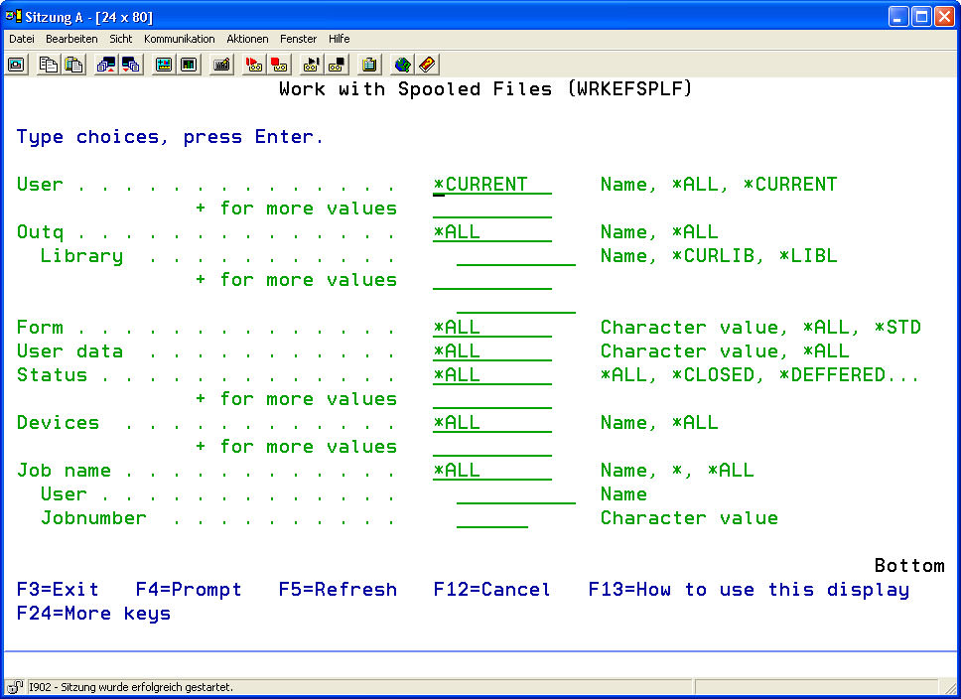
Task: Open the Hilfe menu
Action: 339,39
